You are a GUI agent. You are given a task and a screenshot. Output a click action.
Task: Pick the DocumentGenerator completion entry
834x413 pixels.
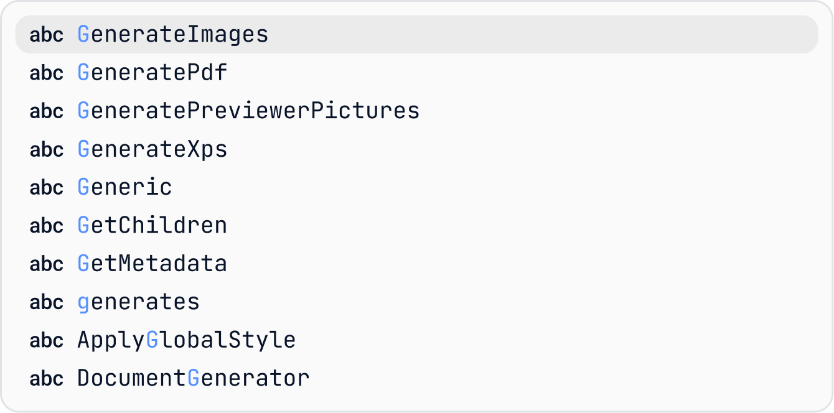416,378
